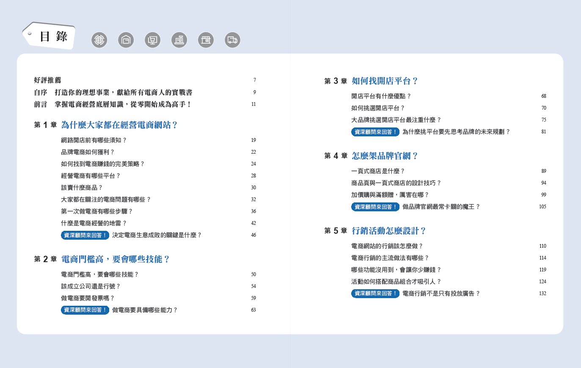Select chapter 2 heading 電商門檻高，要會哪些技能？
The image size is (581, 368).
(116, 259)
